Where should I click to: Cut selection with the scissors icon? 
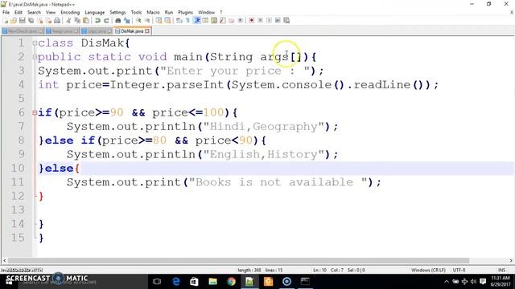68,20
